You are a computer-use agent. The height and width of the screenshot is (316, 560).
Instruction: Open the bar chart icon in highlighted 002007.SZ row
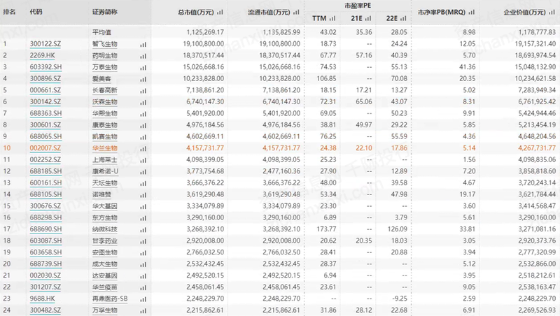click(143, 149)
